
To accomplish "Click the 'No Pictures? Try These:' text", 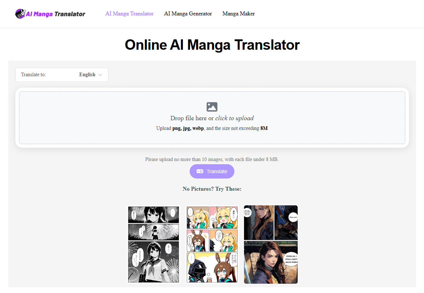I will pos(212,189).
